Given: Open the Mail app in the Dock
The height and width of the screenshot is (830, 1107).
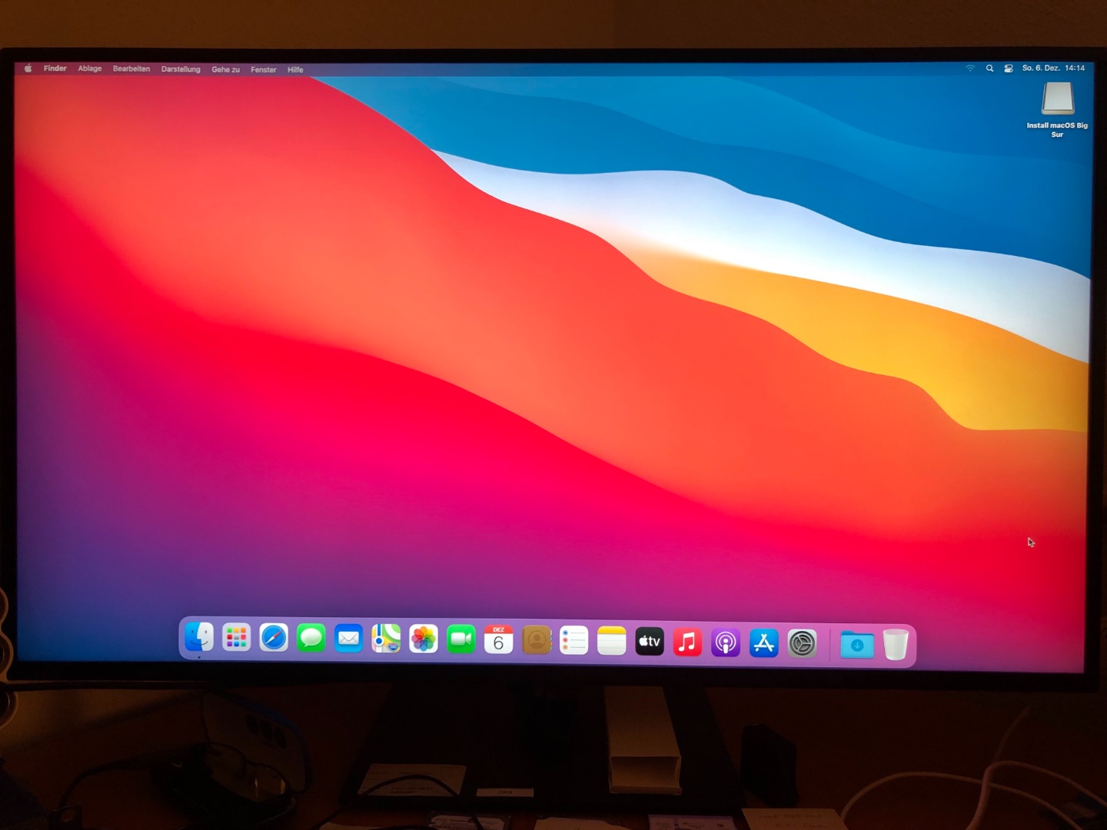Looking at the screenshot, I should [348, 639].
